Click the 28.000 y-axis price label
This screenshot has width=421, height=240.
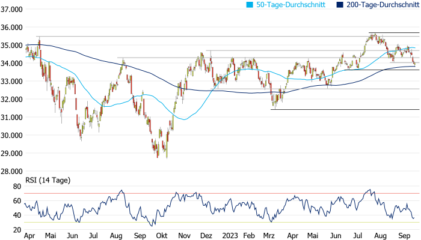tap(11, 171)
